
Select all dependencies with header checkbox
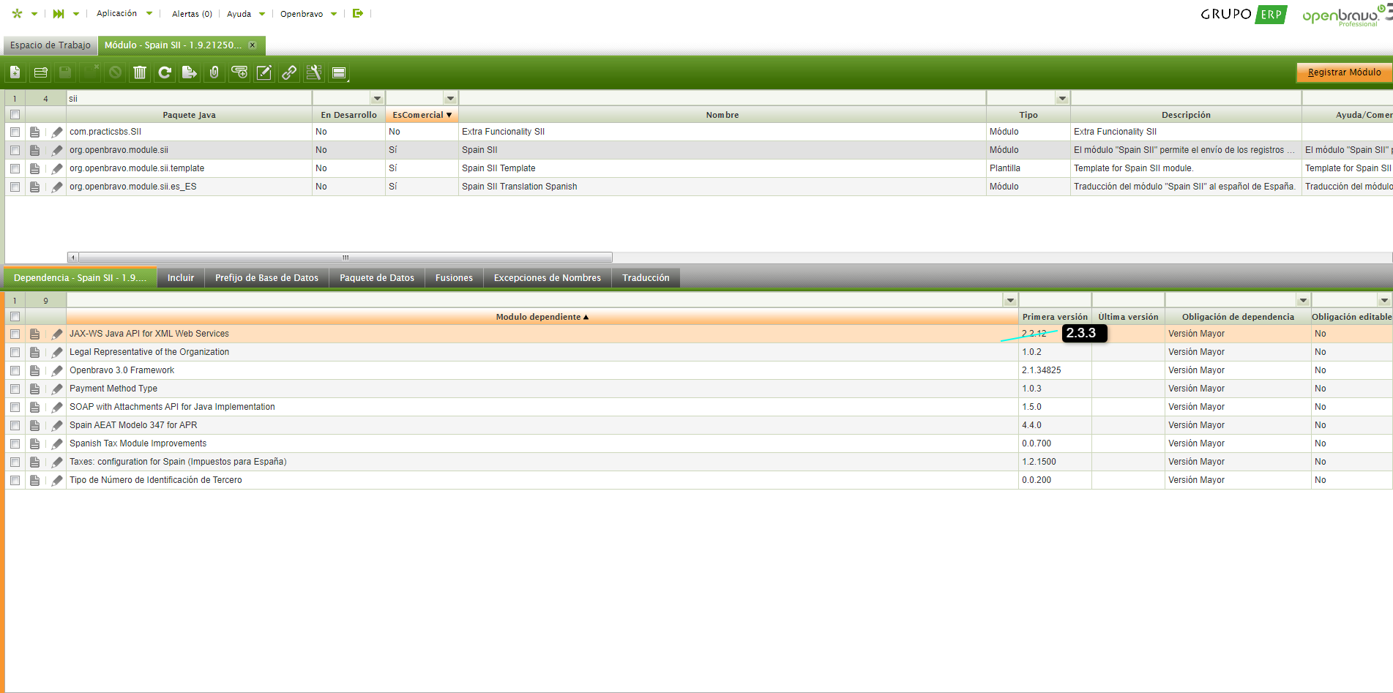tap(15, 317)
